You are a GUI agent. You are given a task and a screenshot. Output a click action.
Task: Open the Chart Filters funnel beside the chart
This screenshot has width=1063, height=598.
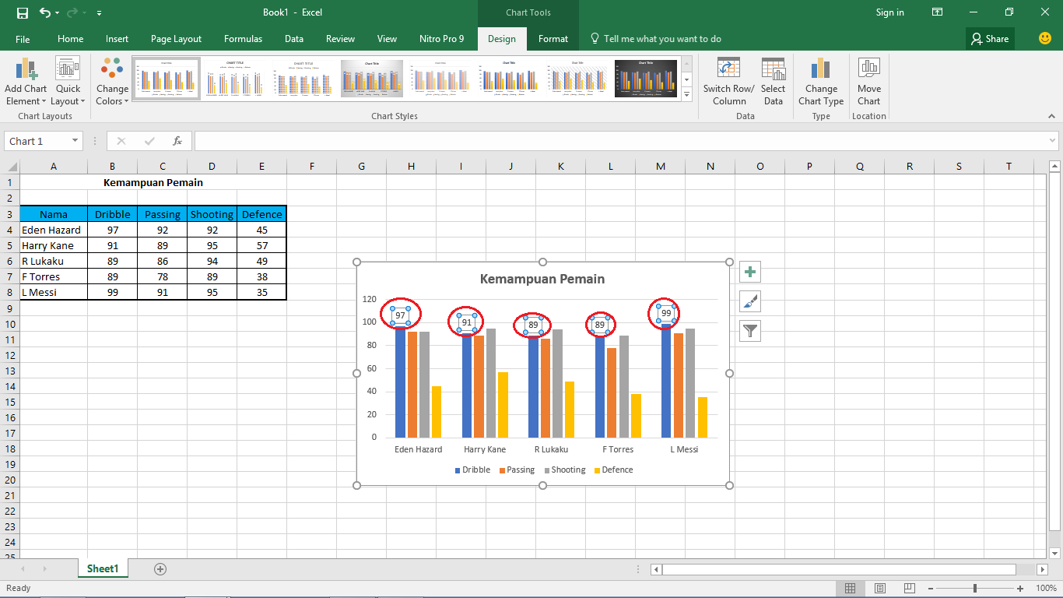click(x=749, y=331)
